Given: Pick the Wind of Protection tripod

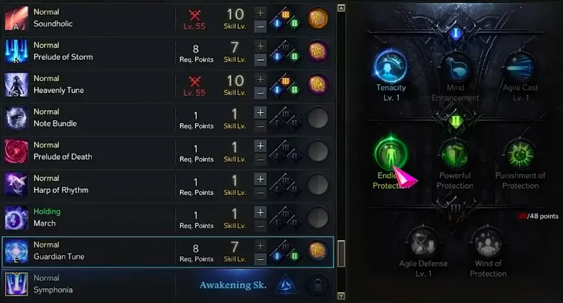Looking at the screenshot, I should [x=488, y=243].
